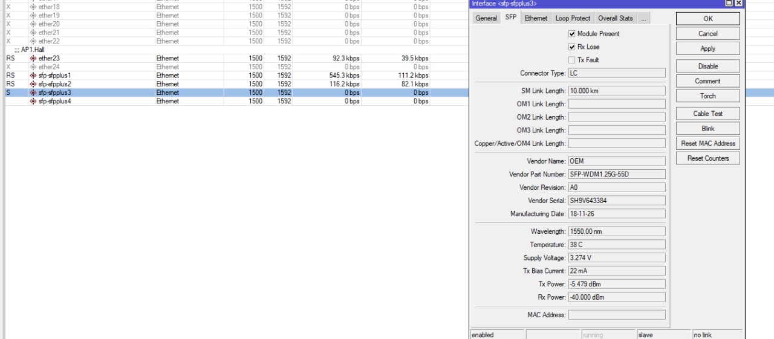Click the Vendor Name field
The height and width of the screenshot is (339, 774).
tap(617, 161)
